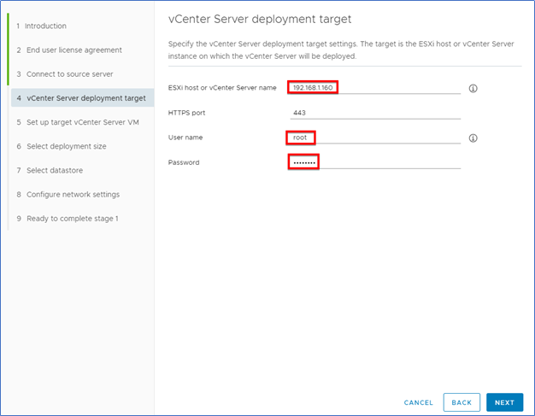
Task: Jump to Connect to source server step
Action: (65, 74)
